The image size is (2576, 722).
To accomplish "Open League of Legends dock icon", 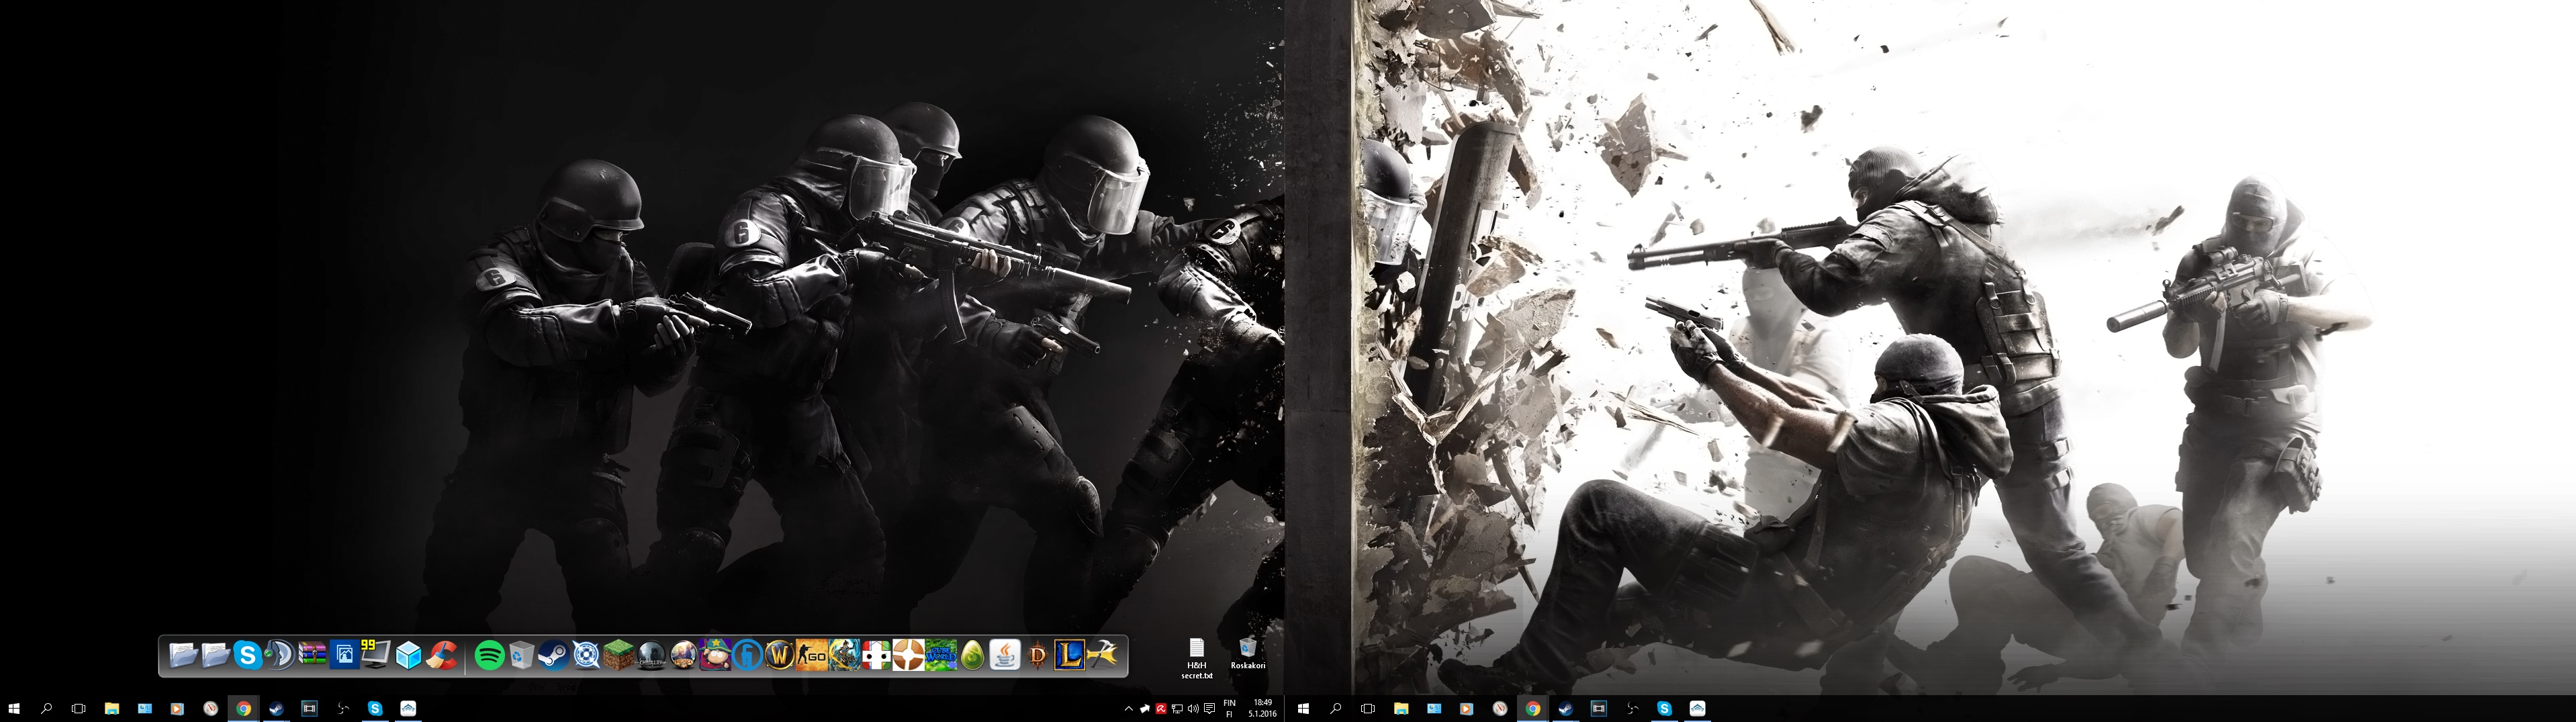I will (1069, 656).
